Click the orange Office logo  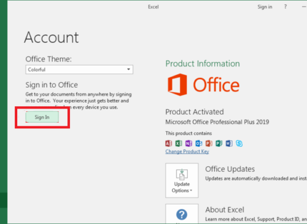[203, 85]
